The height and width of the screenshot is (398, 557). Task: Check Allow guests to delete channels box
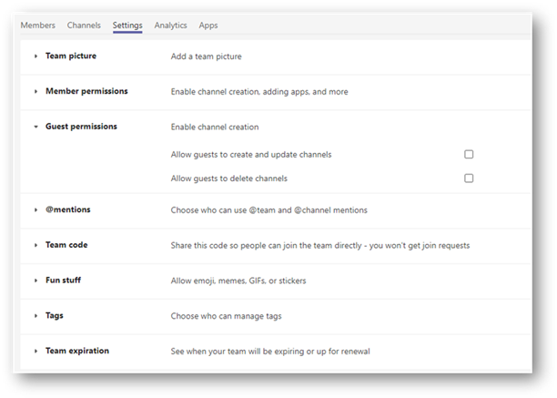tap(469, 178)
